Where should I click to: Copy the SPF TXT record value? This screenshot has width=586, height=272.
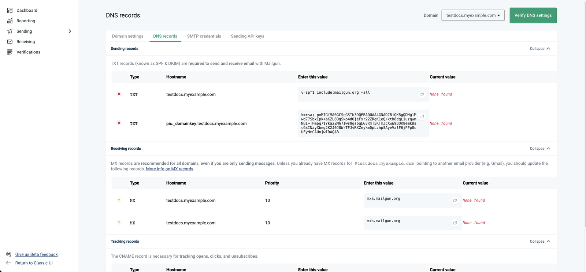pyautogui.click(x=422, y=94)
